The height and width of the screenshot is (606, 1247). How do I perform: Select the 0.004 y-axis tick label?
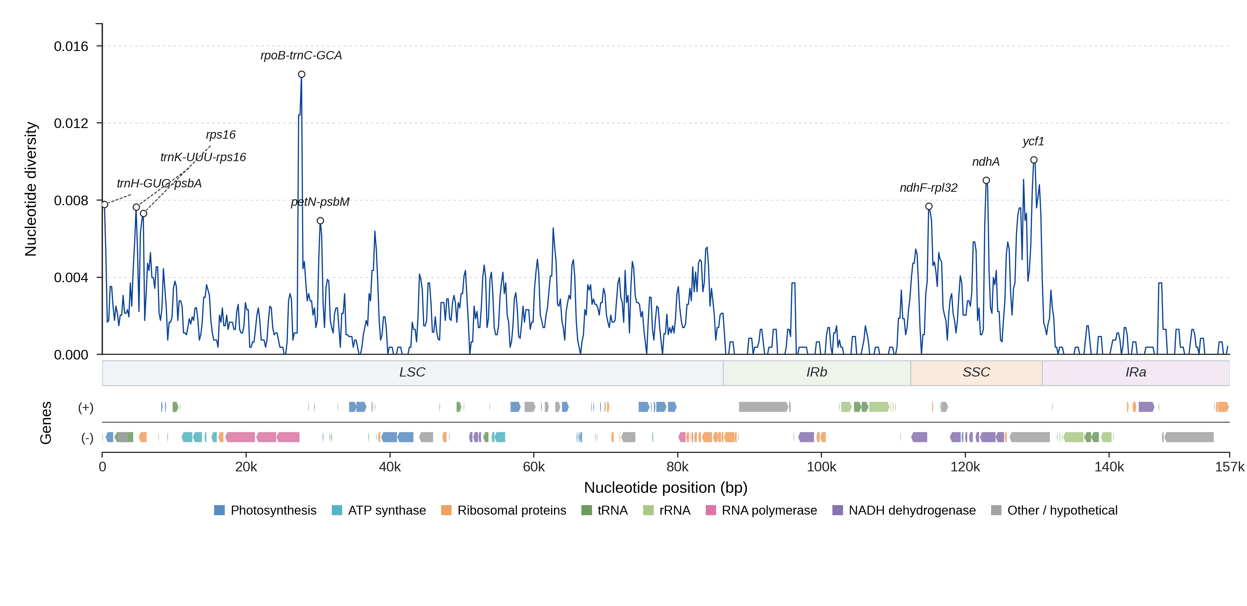tap(71, 278)
